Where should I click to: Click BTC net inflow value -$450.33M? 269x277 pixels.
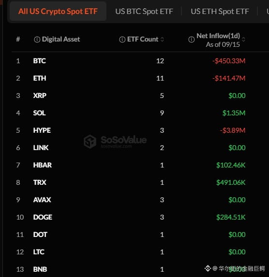229,61
